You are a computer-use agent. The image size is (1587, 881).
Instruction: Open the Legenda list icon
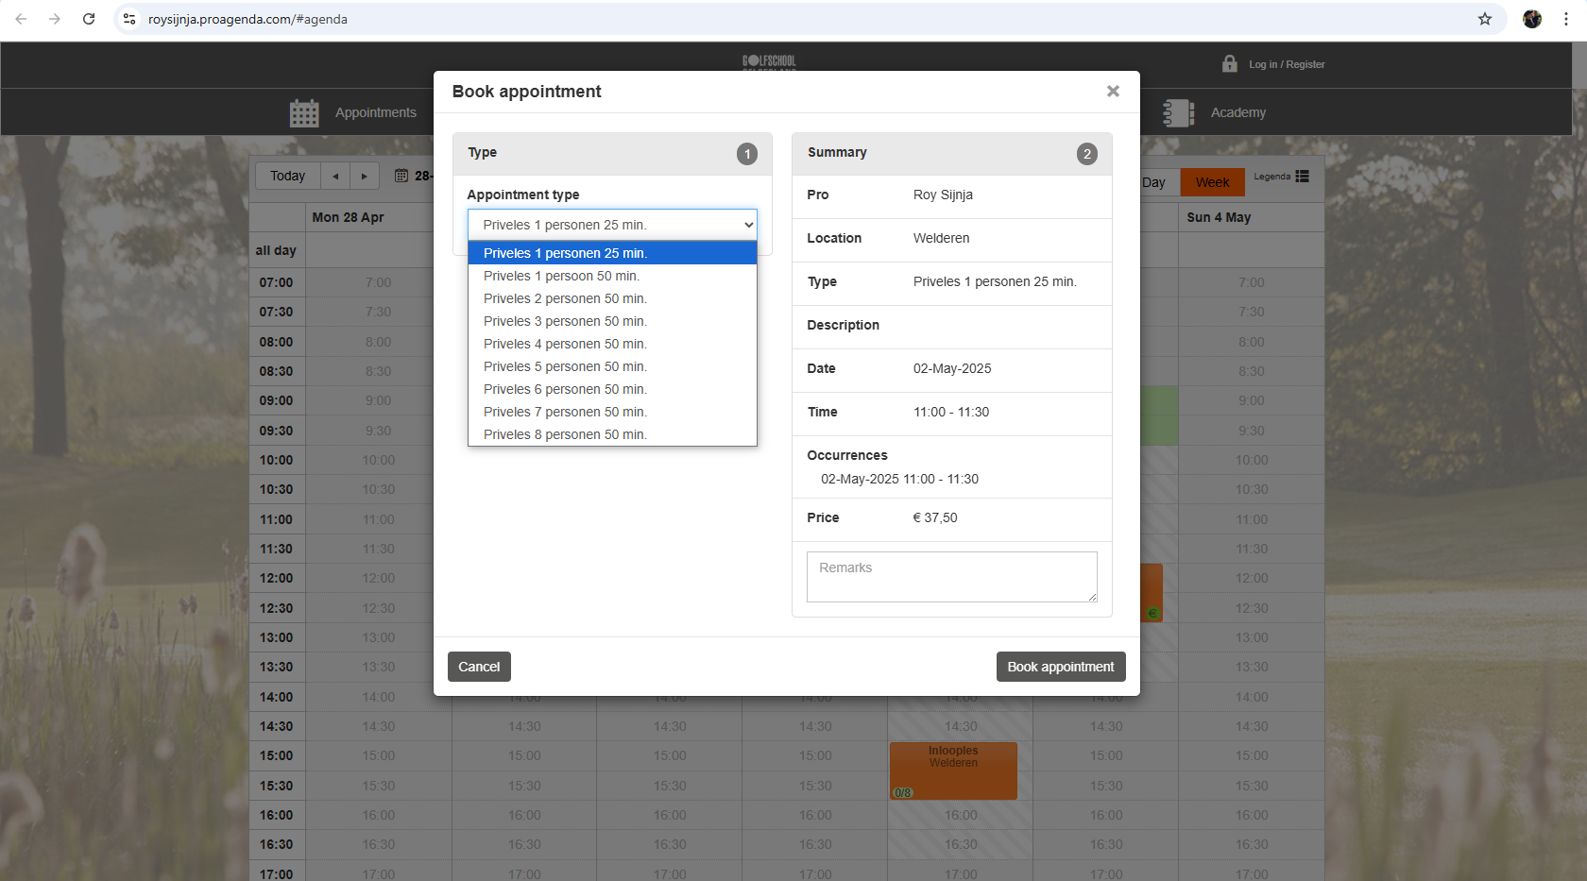(1303, 177)
